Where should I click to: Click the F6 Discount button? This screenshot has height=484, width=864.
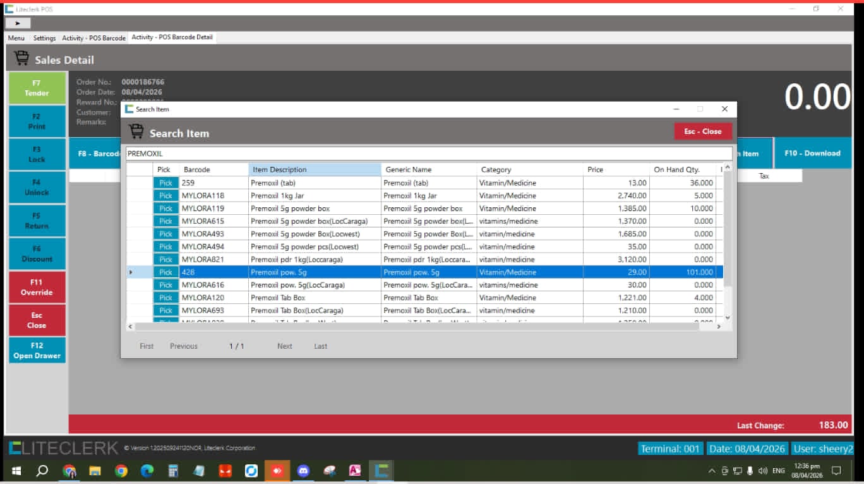point(37,253)
